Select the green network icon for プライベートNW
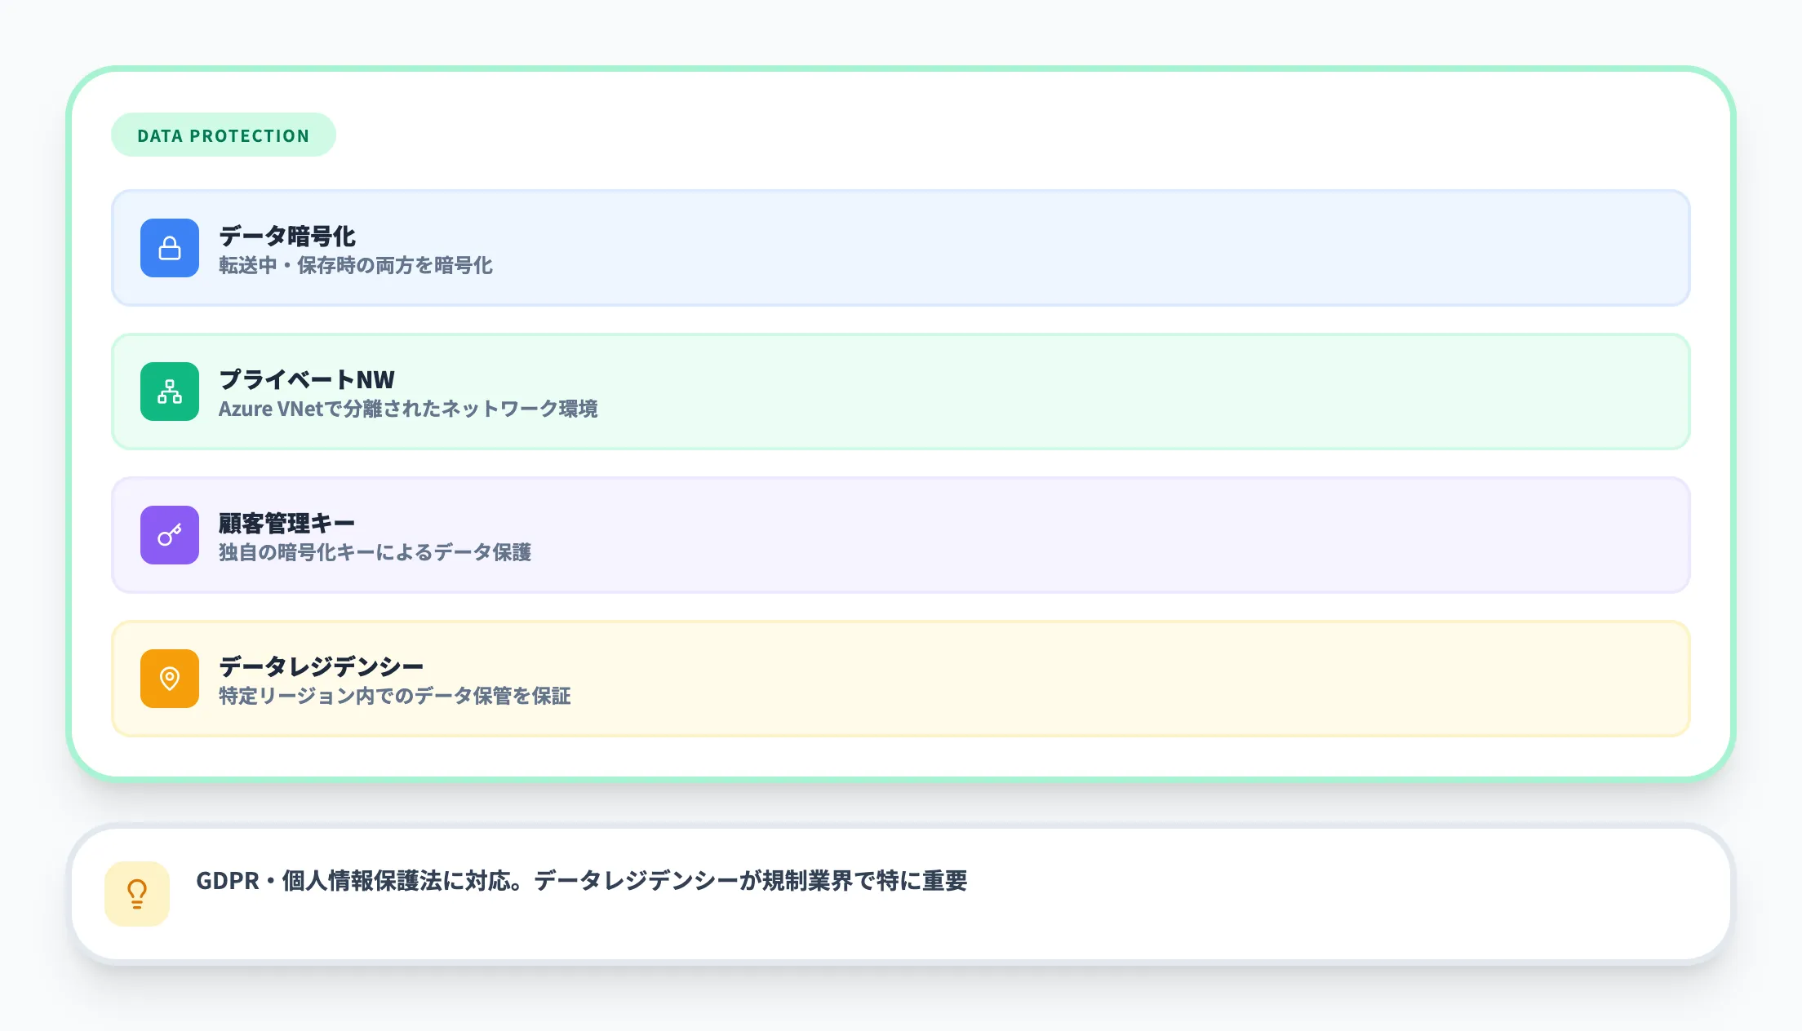This screenshot has width=1802, height=1031. click(x=169, y=392)
